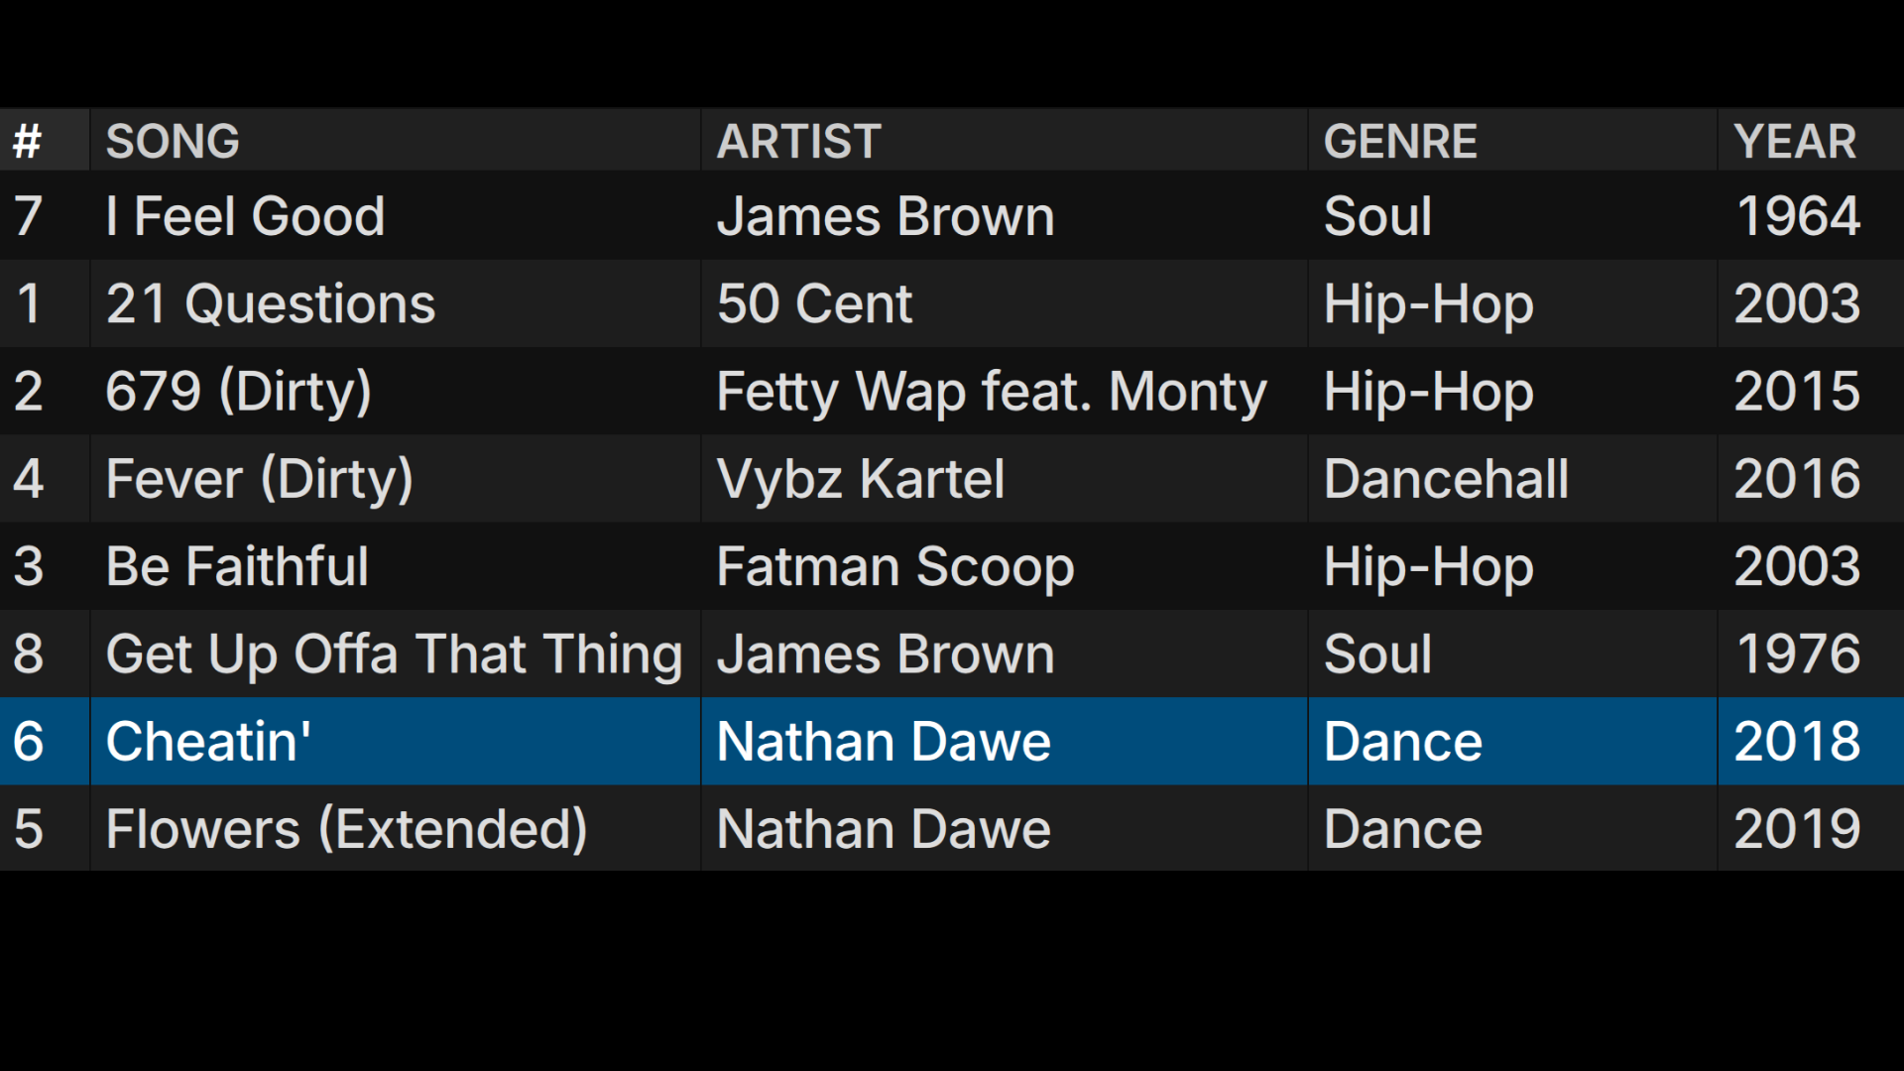Click artist Vybz Kartel
This screenshot has height=1071, width=1904.
click(x=861, y=479)
